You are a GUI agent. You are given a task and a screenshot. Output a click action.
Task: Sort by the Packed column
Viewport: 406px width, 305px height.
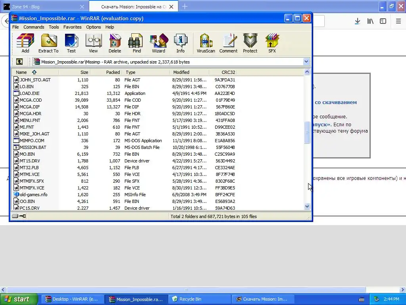coord(105,72)
